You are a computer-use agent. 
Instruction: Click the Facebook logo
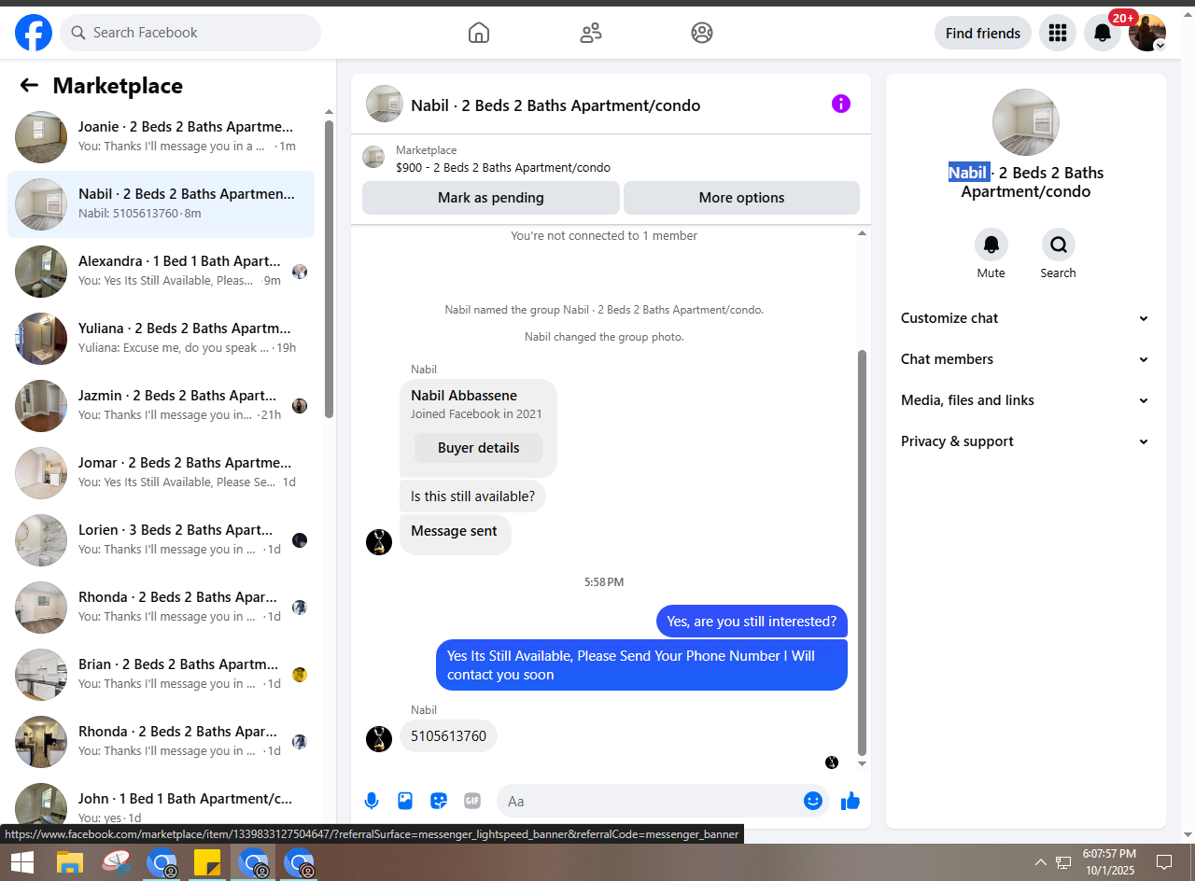(34, 33)
